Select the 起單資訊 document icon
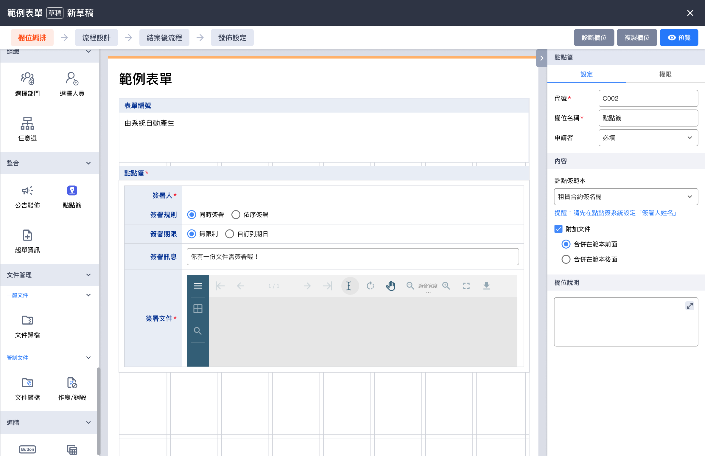705x456 pixels. click(27, 235)
